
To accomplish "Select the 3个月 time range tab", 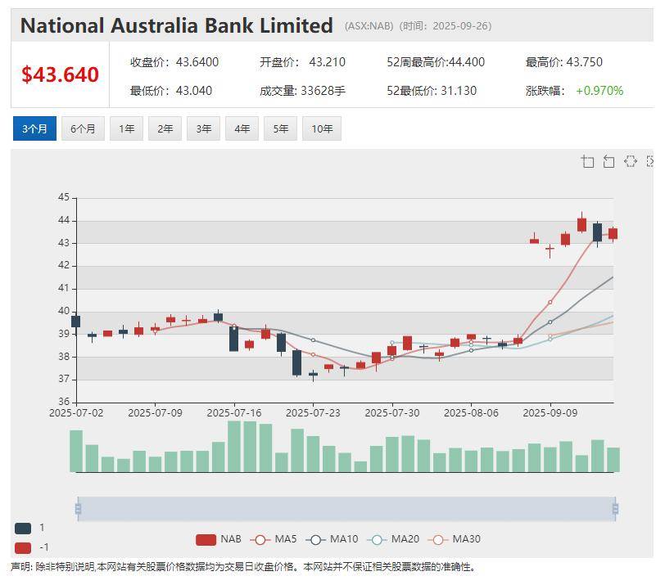I will coord(34,128).
